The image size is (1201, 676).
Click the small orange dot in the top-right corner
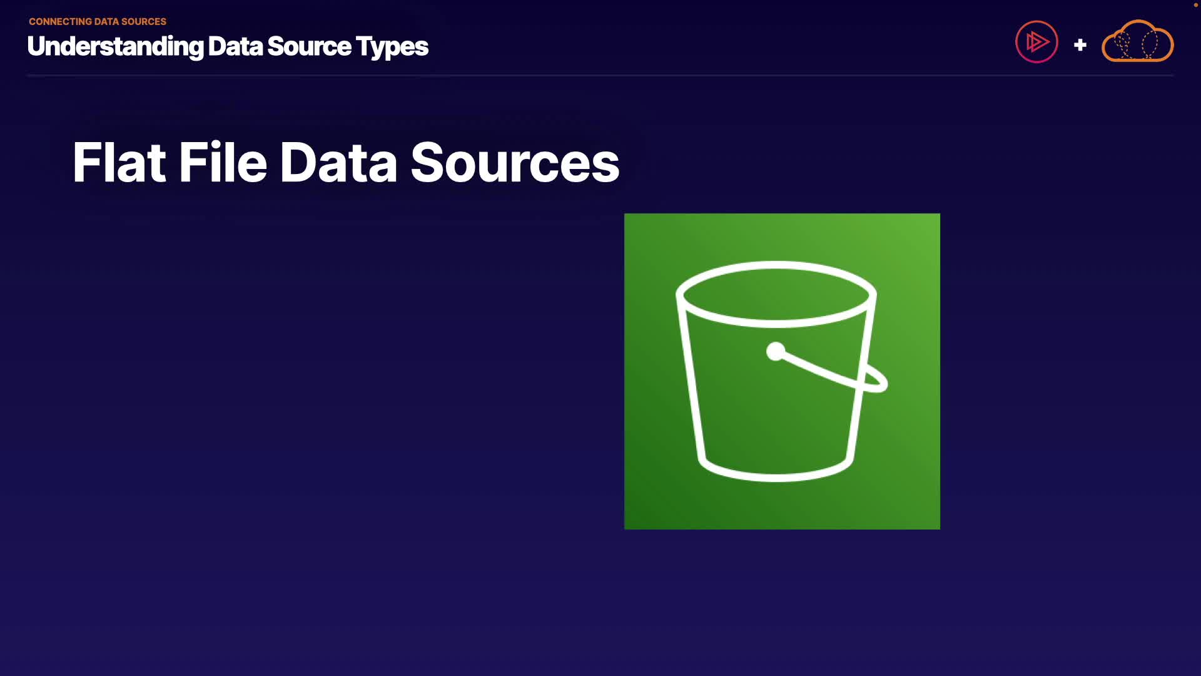point(1195,5)
